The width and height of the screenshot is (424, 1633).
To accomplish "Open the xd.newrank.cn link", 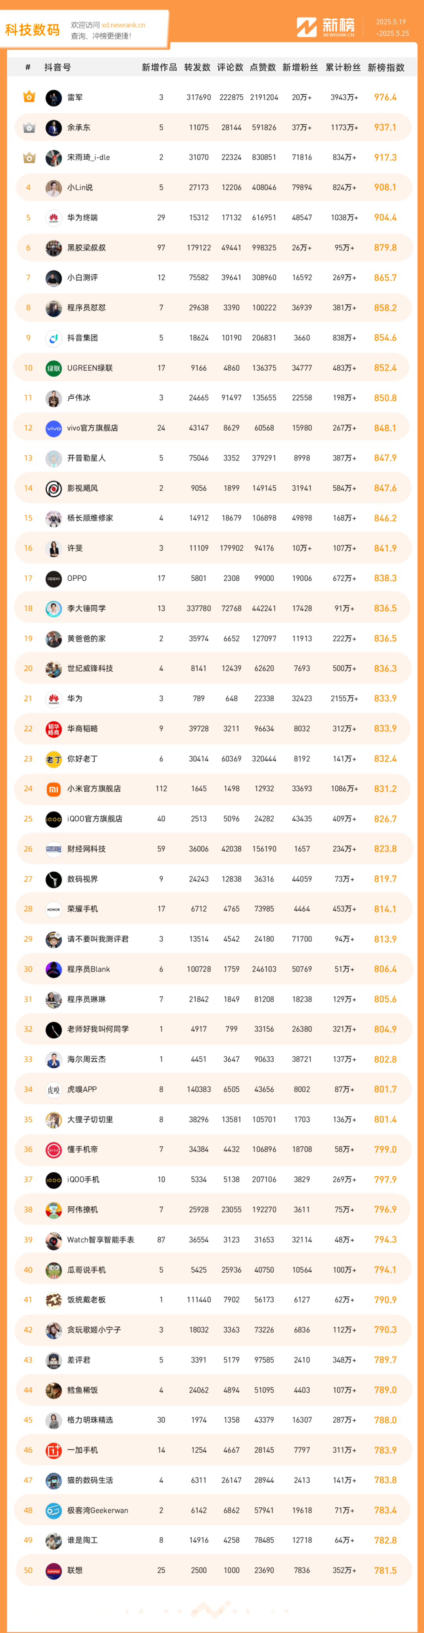I will 124,26.
